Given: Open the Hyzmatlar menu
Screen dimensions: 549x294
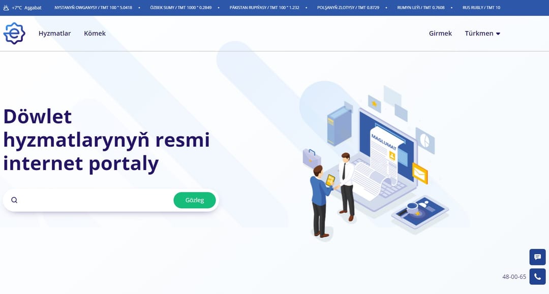Looking at the screenshot, I should 54,33.
